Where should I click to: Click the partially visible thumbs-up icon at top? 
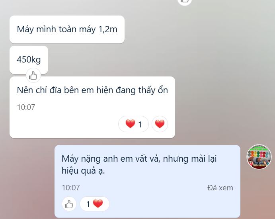coord(185,2)
